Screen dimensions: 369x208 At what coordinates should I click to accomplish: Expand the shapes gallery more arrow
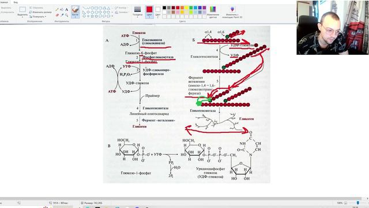click(x=112, y=16)
